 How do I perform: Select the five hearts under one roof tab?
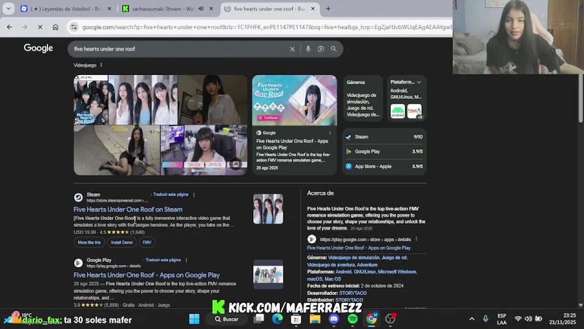[x=269, y=9]
